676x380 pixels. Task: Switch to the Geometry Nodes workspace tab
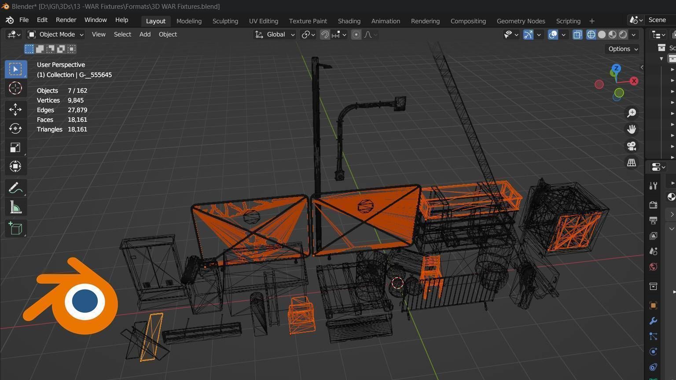point(521,21)
